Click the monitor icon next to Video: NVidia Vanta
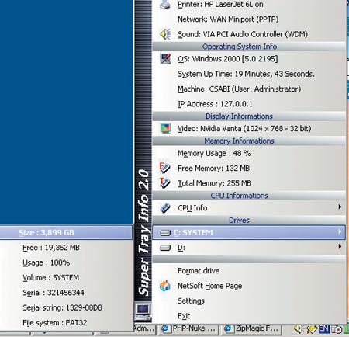This screenshot has height=337, width=349. [165, 128]
